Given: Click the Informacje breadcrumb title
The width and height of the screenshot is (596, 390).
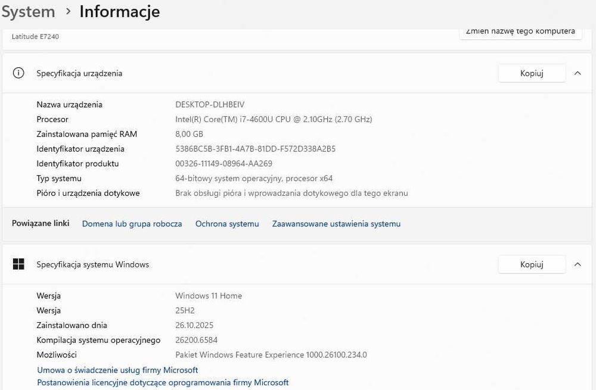Looking at the screenshot, I should [x=119, y=11].
